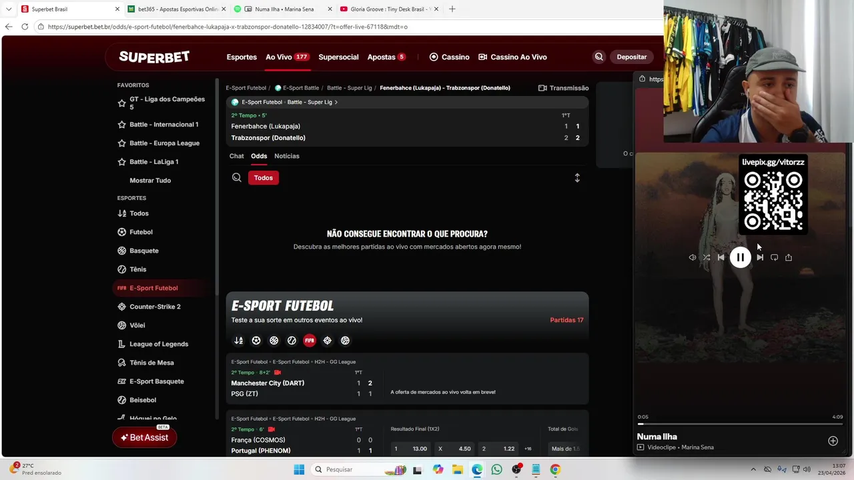Screen dimensions: 854x480
Task: Open the Bet Assist button
Action: point(145,437)
